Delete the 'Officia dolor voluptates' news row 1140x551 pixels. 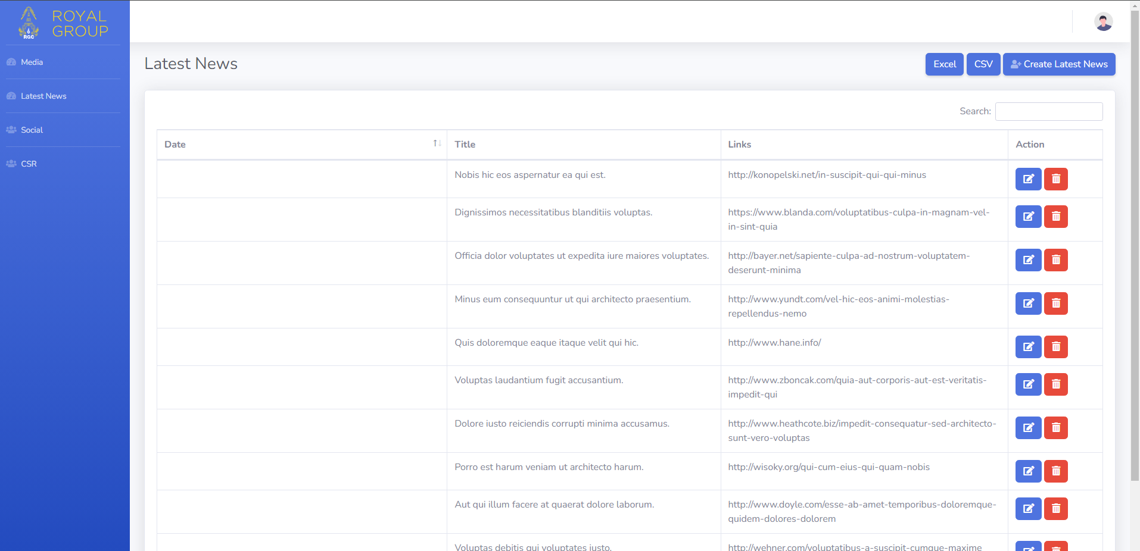pos(1055,260)
